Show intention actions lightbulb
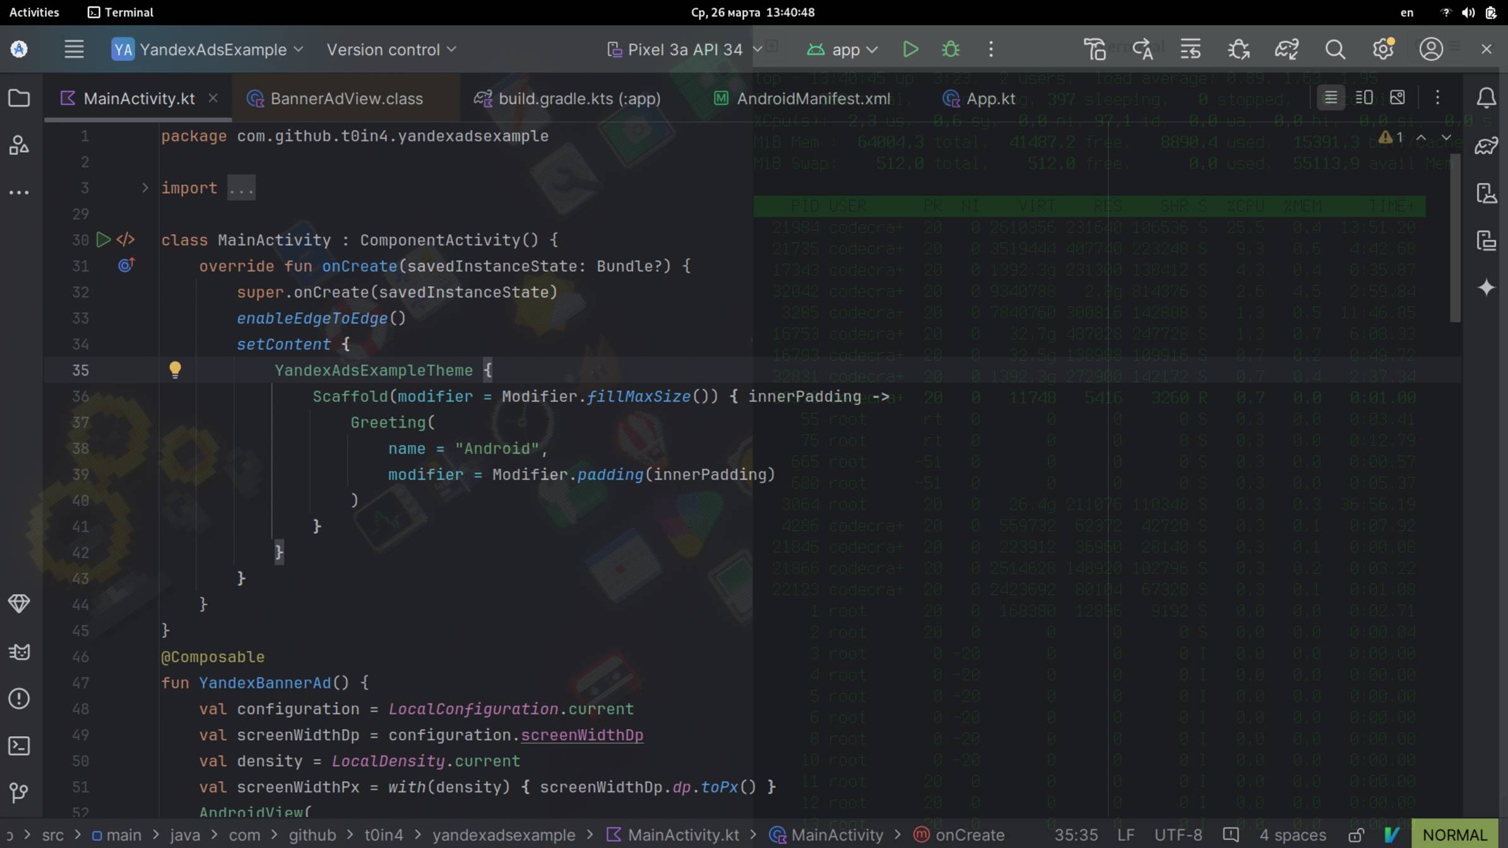This screenshot has height=848, width=1508. 175,370
